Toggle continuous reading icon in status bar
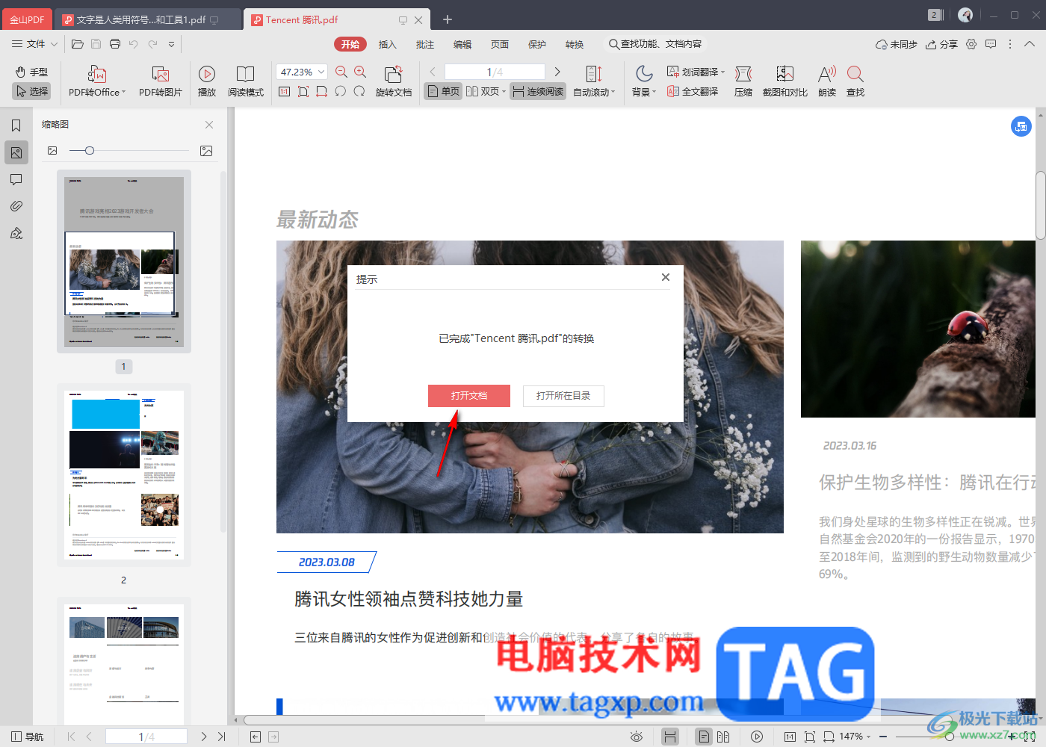1046x747 pixels. (670, 737)
